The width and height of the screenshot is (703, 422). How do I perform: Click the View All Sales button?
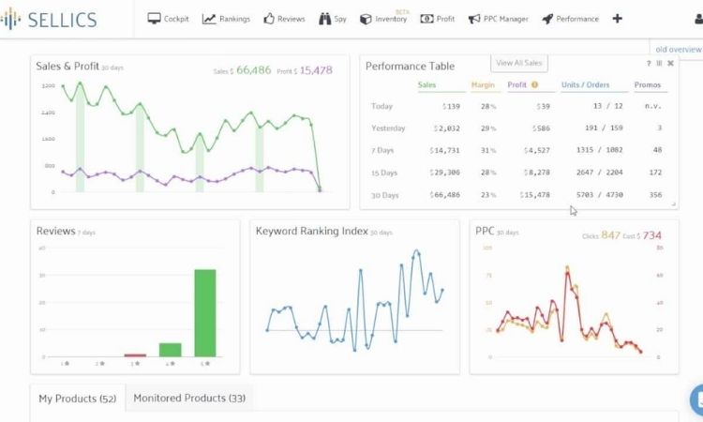tap(519, 63)
